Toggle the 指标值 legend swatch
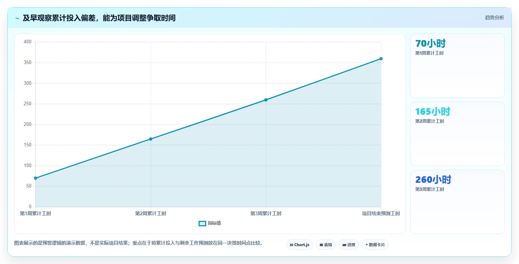 click(202, 223)
